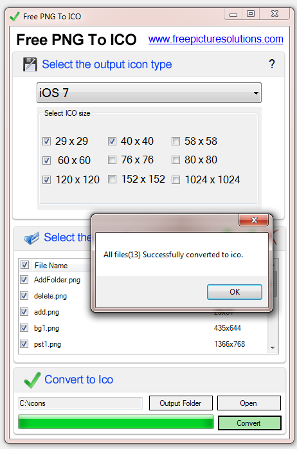Enable the 80 x 80 size checkbox
The height and width of the screenshot is (449, 297).
(x=175, y=160)
